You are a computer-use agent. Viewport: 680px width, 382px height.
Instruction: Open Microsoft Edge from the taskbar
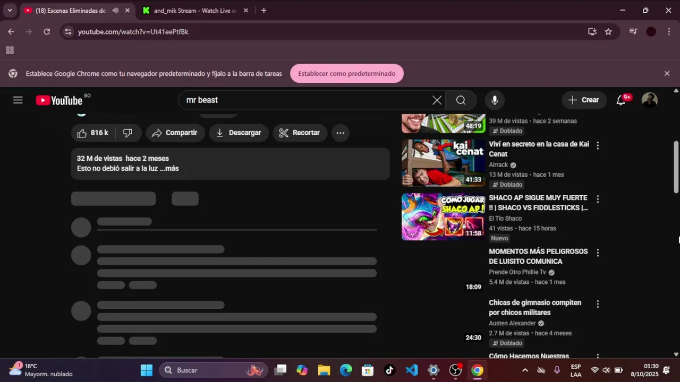(x=346, y=370)
